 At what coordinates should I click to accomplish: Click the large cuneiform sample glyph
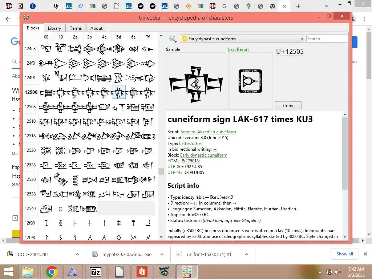pos(196,84)
